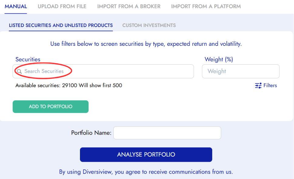Click the Portfolio Name label text
This screenshot has width=294, height=179.
coord(91,133)
